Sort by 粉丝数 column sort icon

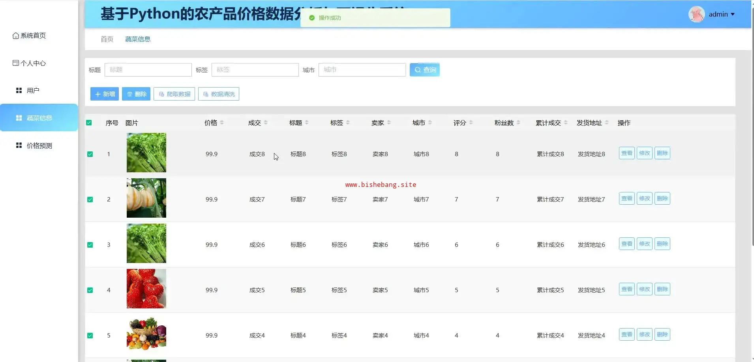[518, 123]
